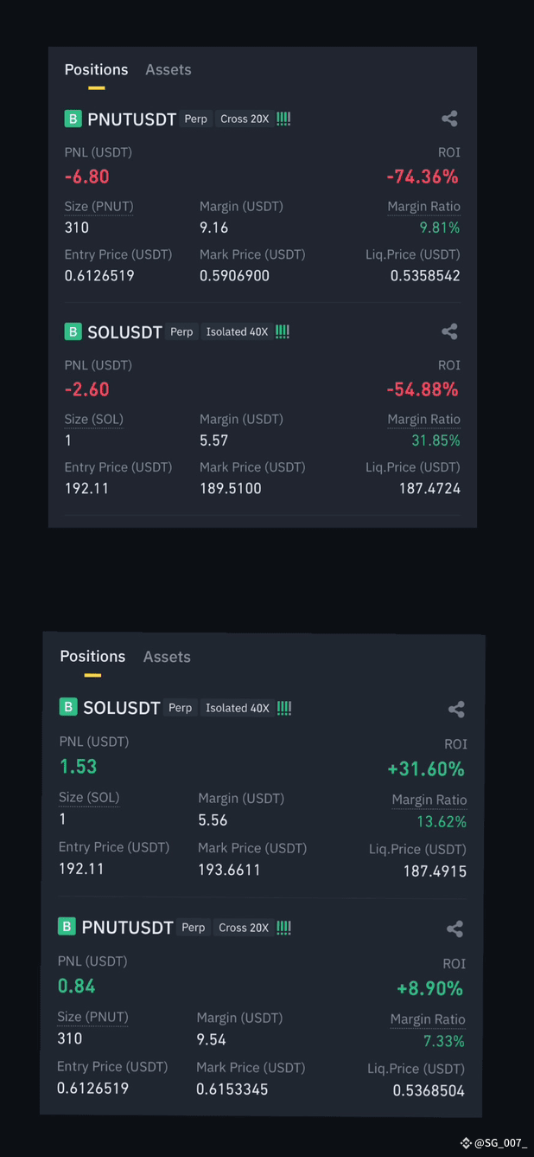This screenshot has height=1157, width=534.
Task: Click the green bars icon after Isolated 40X
Action: [282, 331]
